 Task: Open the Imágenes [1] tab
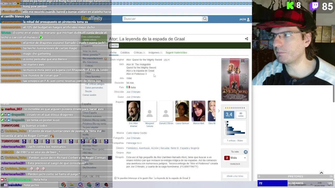[155, 53]
